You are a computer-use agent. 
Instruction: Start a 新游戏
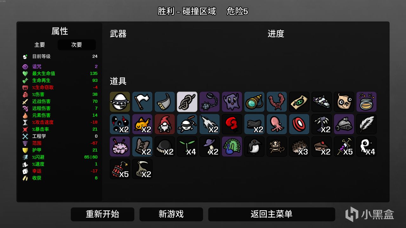coord(171,214)
